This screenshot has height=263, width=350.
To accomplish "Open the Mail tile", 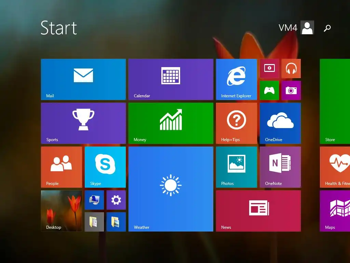I will tap(83, 79).
